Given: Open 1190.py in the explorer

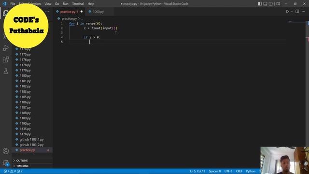Looking at the screenshot, I should tap(25, 124).
